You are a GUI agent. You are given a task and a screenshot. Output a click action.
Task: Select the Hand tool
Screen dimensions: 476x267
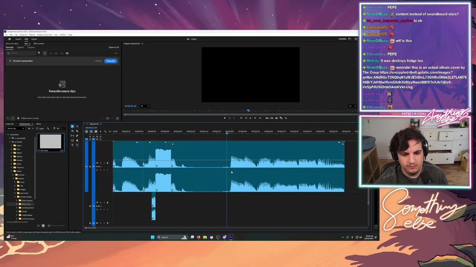[x=77, y=141]
